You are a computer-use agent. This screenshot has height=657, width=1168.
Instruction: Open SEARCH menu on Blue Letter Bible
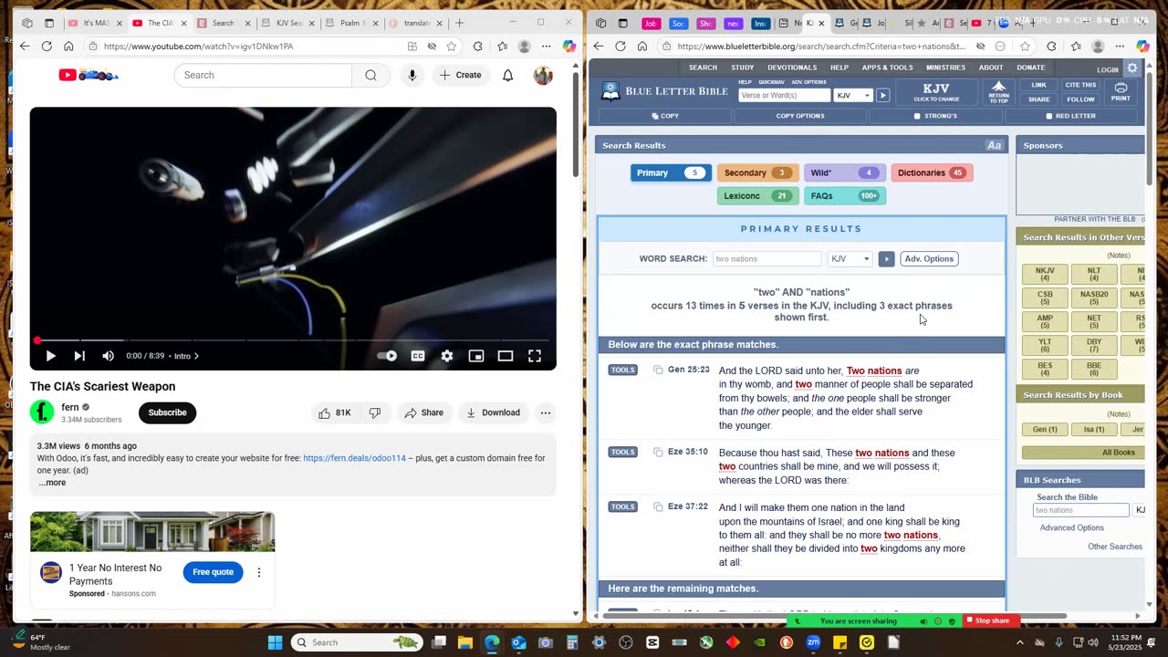coord(703,68)
